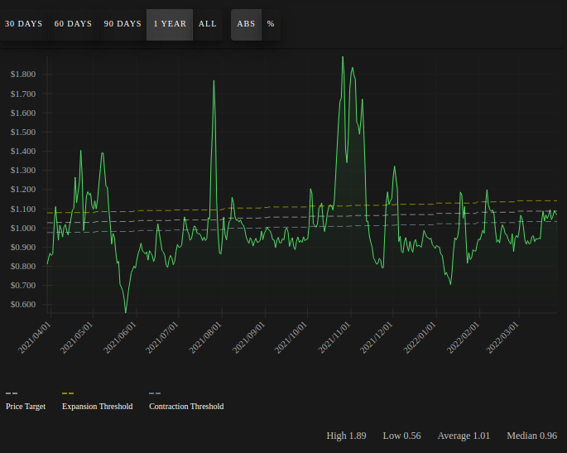This screenshot has height=453, width=567.
Task: Show ALL historical price data
Action: 207,24
